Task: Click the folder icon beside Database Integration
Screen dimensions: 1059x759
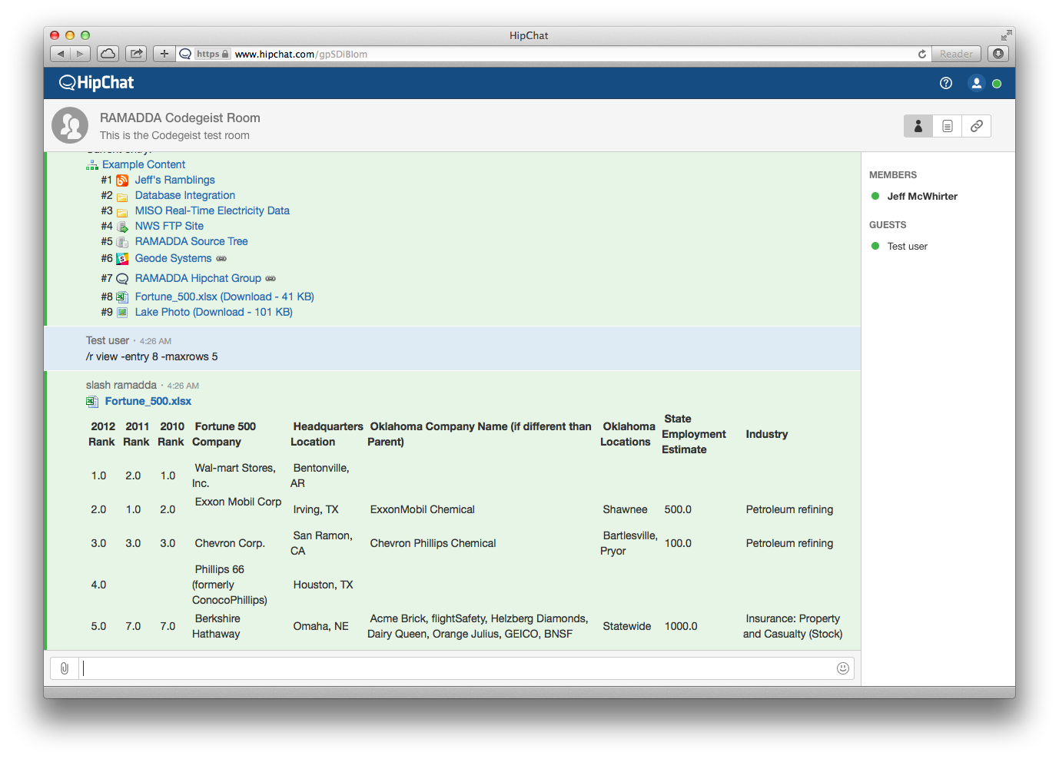Action: (122, 197)
